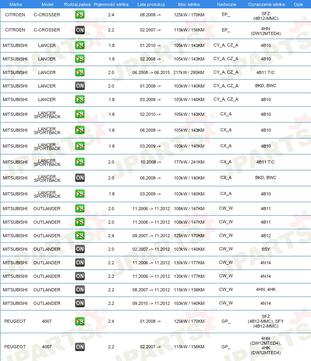Click 'PEUGEOT' in the 2.4 petrol row
This screenshot has height=361, width=311.
click(x=15, y=322)
